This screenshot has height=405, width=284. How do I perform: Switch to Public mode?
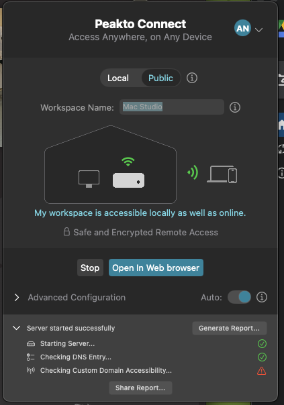click(160, 78)
